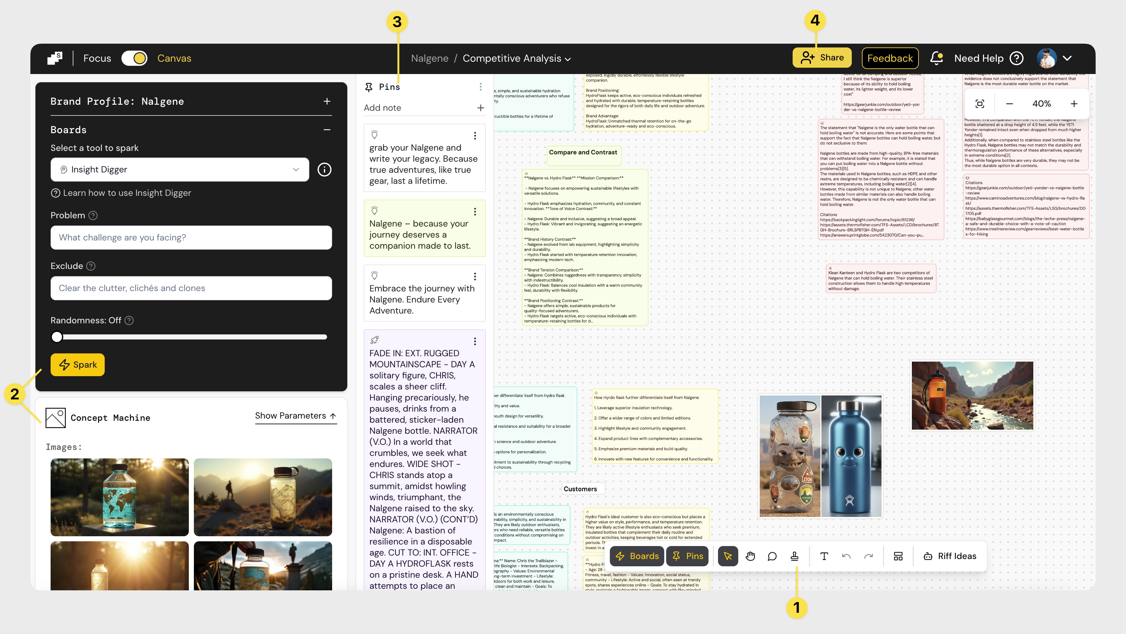1126x634 pixels.
Task: Collapse the Boards section
Action: (326, 130)
